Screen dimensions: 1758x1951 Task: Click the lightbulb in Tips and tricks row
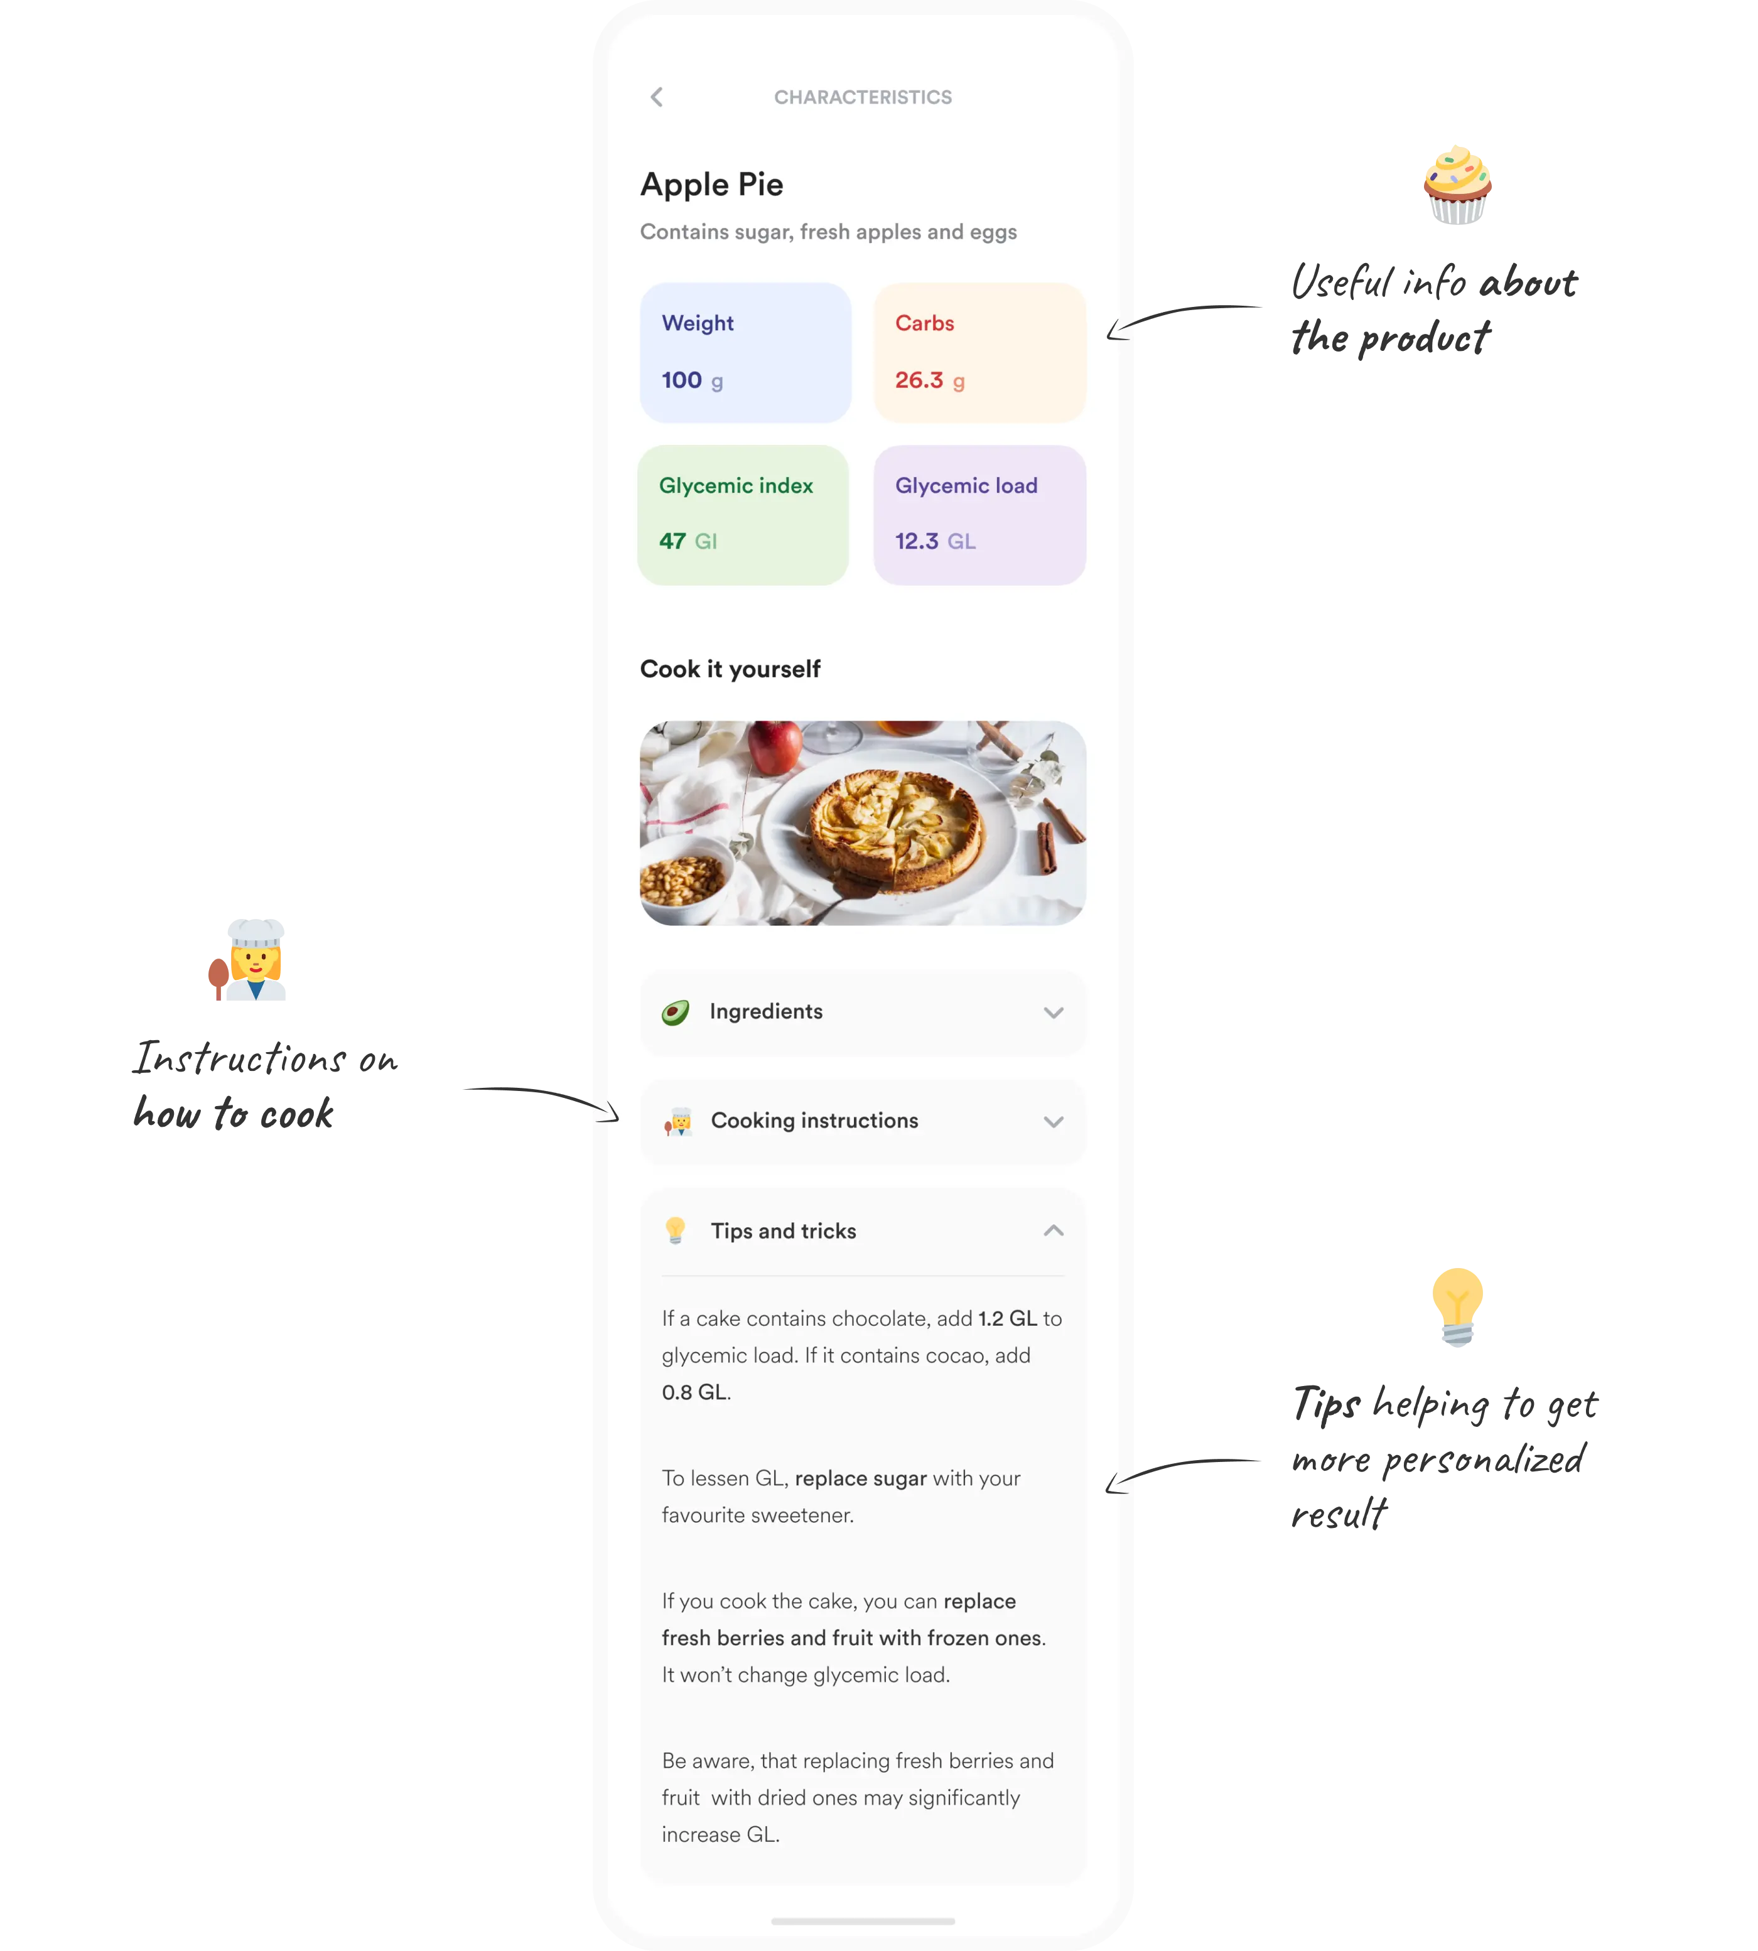pos(676,1230)
